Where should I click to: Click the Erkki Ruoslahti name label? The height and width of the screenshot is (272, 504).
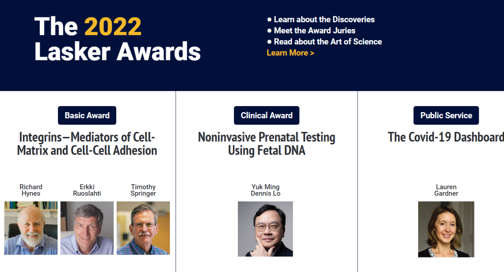point(87,190)
